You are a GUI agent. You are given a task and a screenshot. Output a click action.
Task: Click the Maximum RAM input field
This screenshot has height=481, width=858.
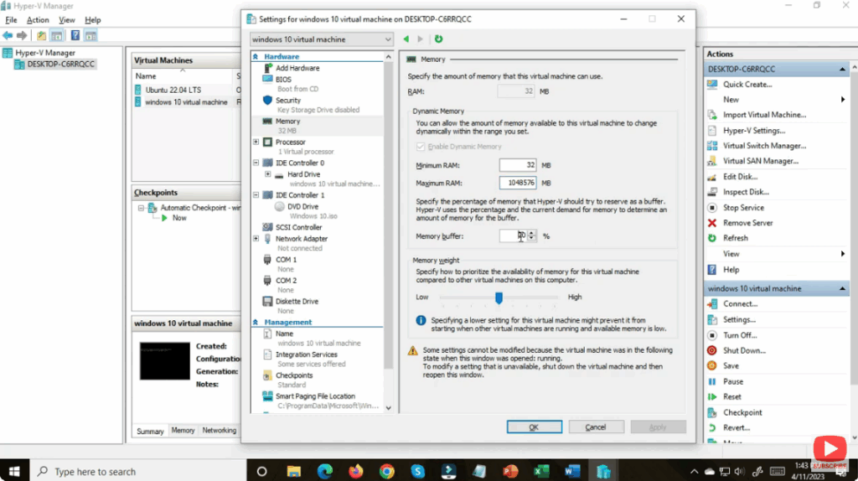[x=517, y=183]
